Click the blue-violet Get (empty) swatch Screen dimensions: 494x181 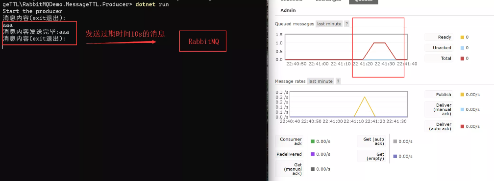(395, 156)
